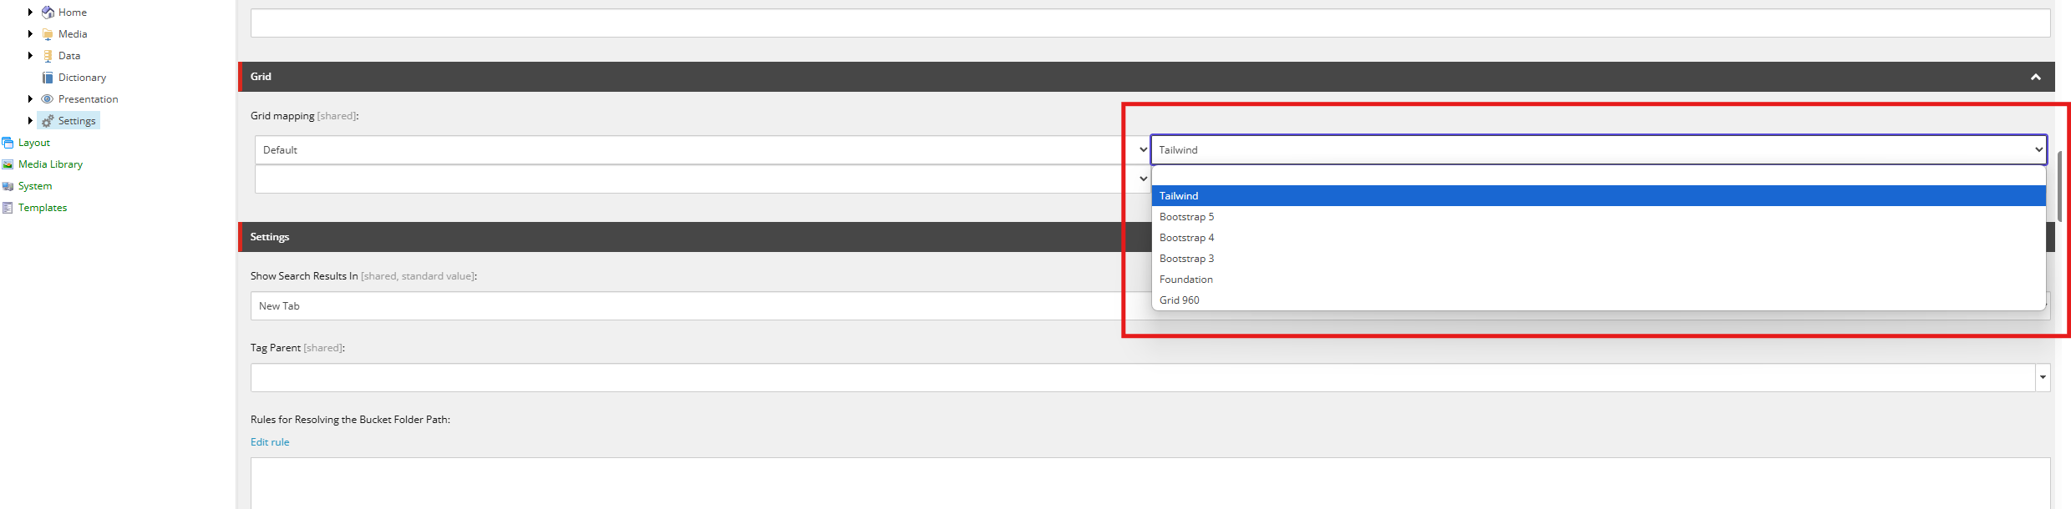Open the empty second-row grid mapping dropdown
Screen dimensions: 2071x509
[703, 179]
